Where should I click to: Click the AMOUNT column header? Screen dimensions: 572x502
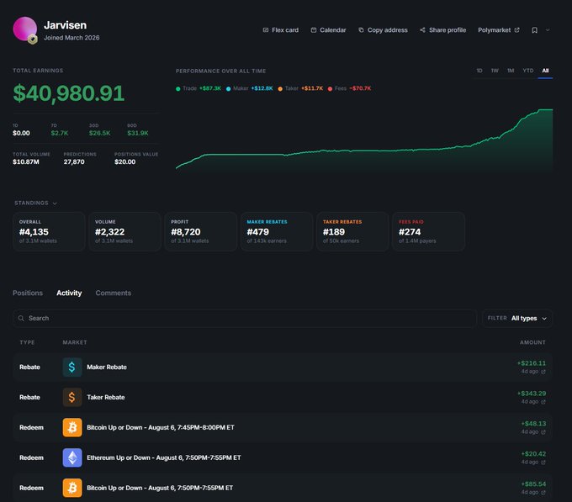click(532, 342)
